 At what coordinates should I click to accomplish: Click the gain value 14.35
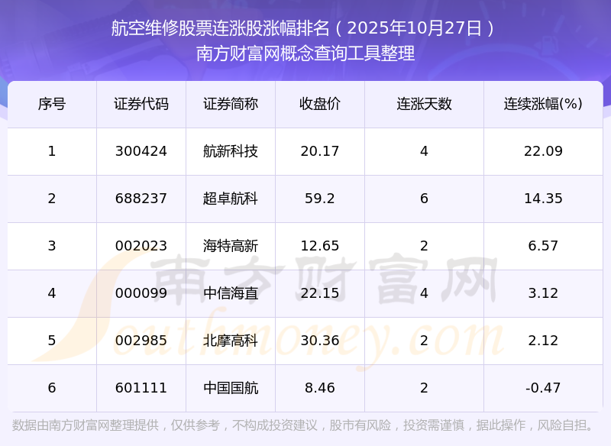(x=543, y=199)
